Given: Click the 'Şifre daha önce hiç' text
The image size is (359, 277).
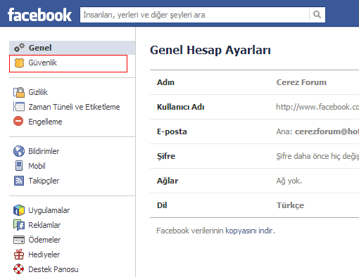Looking at the screenshot, I should [x=317, y=156].
